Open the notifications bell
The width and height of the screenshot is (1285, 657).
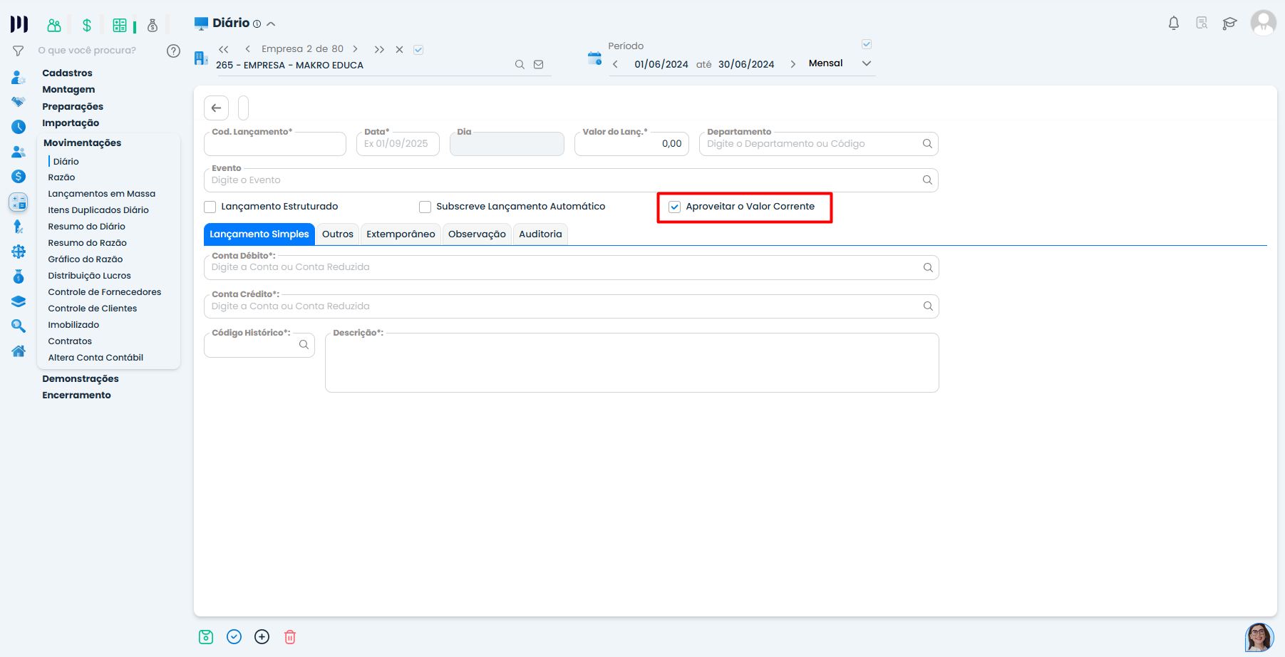1174,24
